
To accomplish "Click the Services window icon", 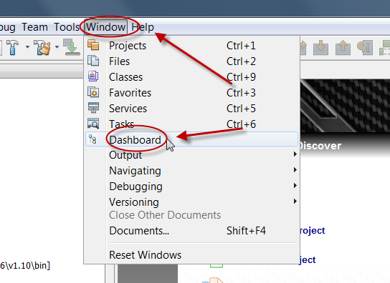I will point(93,108).
